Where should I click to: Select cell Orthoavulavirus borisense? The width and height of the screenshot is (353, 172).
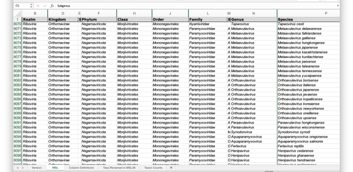pos(308,81)
